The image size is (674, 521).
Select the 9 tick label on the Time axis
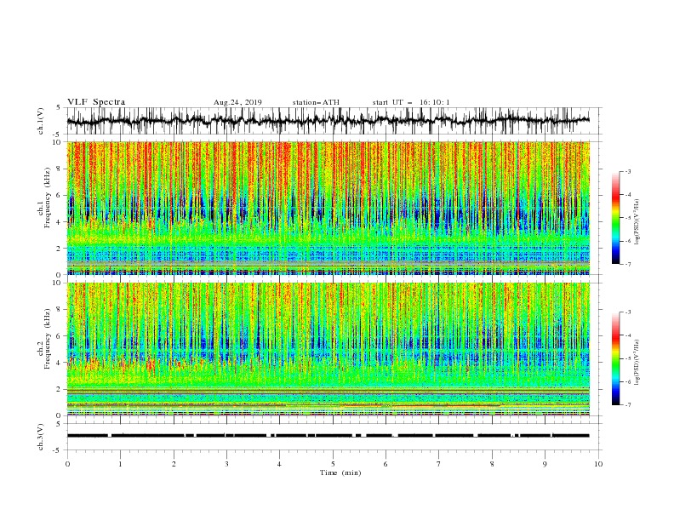coord(545,464)
